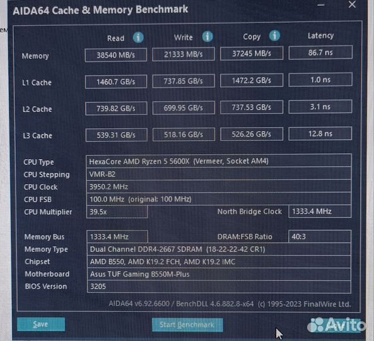This screenshot has width=374, height=341.
Task: Click the CPU Stepping value VMR-B2
Action: (x=218, y=174)
